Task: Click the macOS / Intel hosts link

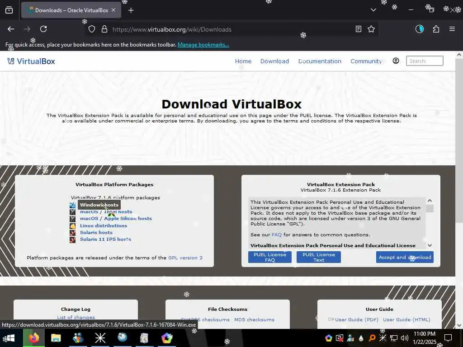Action: pos(106,211)
